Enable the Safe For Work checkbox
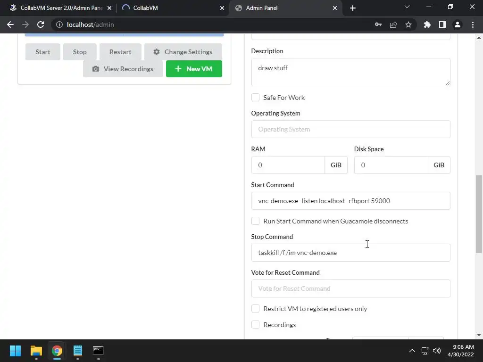 click(255, 98)
